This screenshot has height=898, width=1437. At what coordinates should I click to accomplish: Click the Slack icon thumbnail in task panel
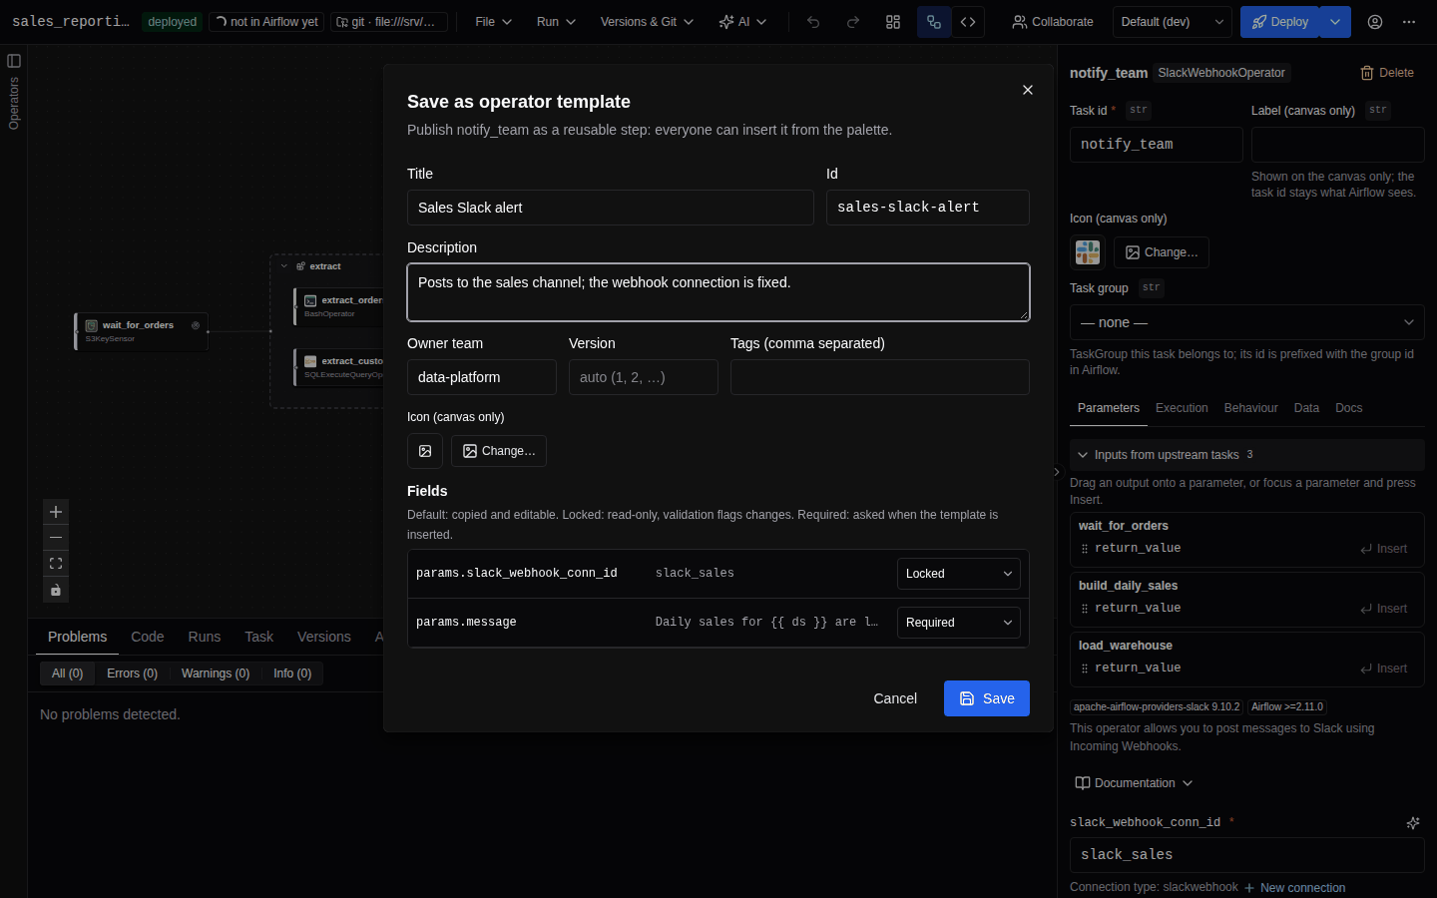(x=1088, y=252)
